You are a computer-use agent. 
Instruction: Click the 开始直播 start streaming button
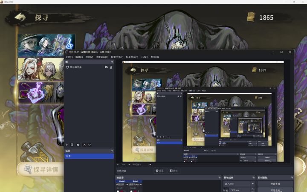tap(275, 184)
